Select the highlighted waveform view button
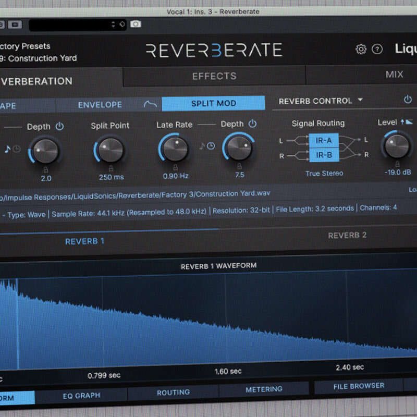417x417 pixels. 17,398
